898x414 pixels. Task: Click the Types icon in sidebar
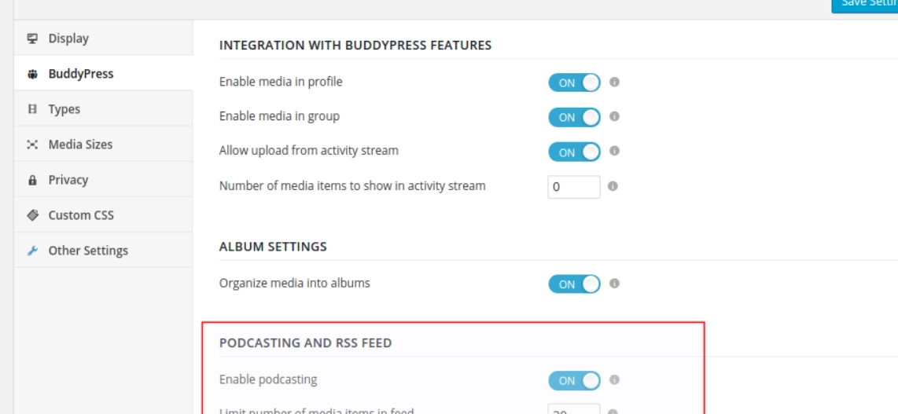point(32,109)
